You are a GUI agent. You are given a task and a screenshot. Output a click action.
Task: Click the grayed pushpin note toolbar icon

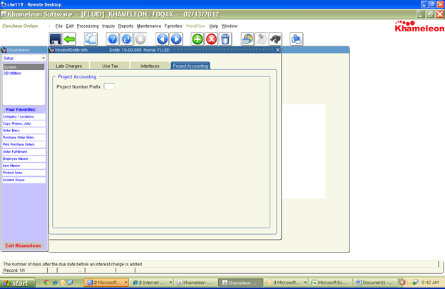(261, 39)
